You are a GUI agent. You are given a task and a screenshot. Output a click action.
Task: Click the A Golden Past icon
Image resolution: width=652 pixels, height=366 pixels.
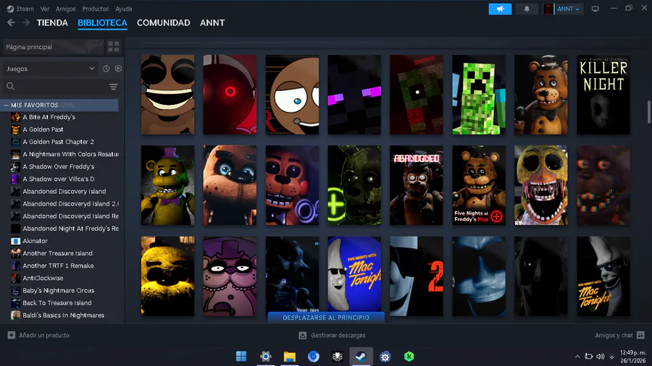click(x=15, y=129)
